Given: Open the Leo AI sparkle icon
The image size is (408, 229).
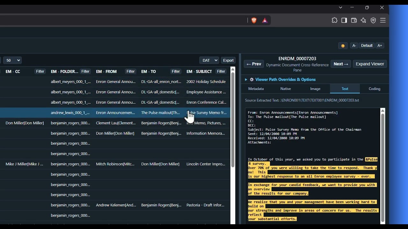Looking at the screenshot, I should pyautogui.click(x=363, y=20).
